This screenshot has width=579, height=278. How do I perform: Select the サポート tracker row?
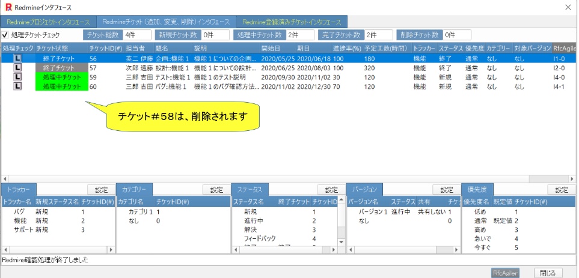[58, 230]
